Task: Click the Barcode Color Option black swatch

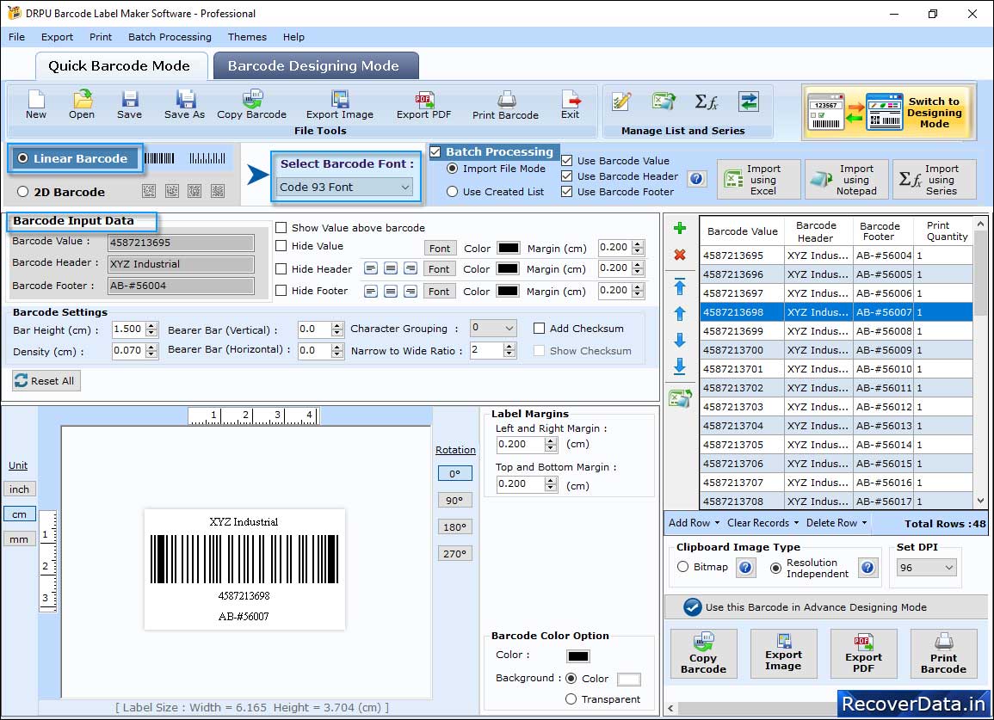Action: (578, 656)
